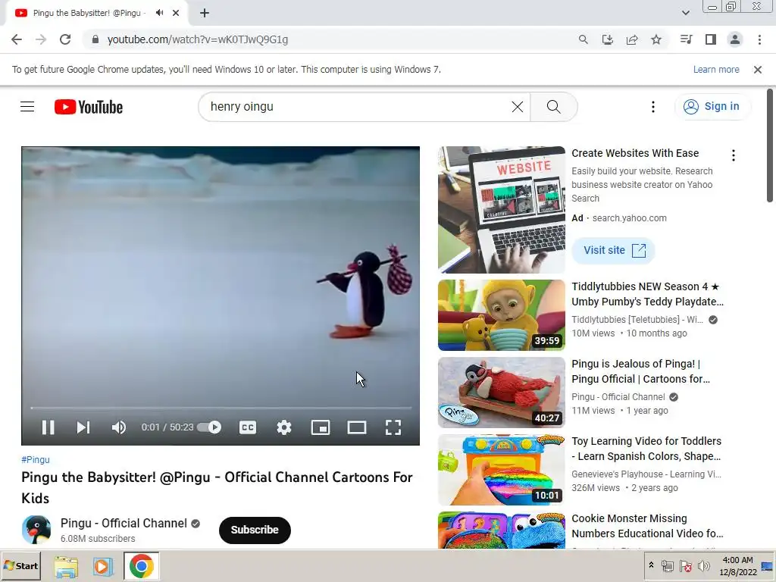Enter full screen video mode
776x582 pixels.
(393, 427)
